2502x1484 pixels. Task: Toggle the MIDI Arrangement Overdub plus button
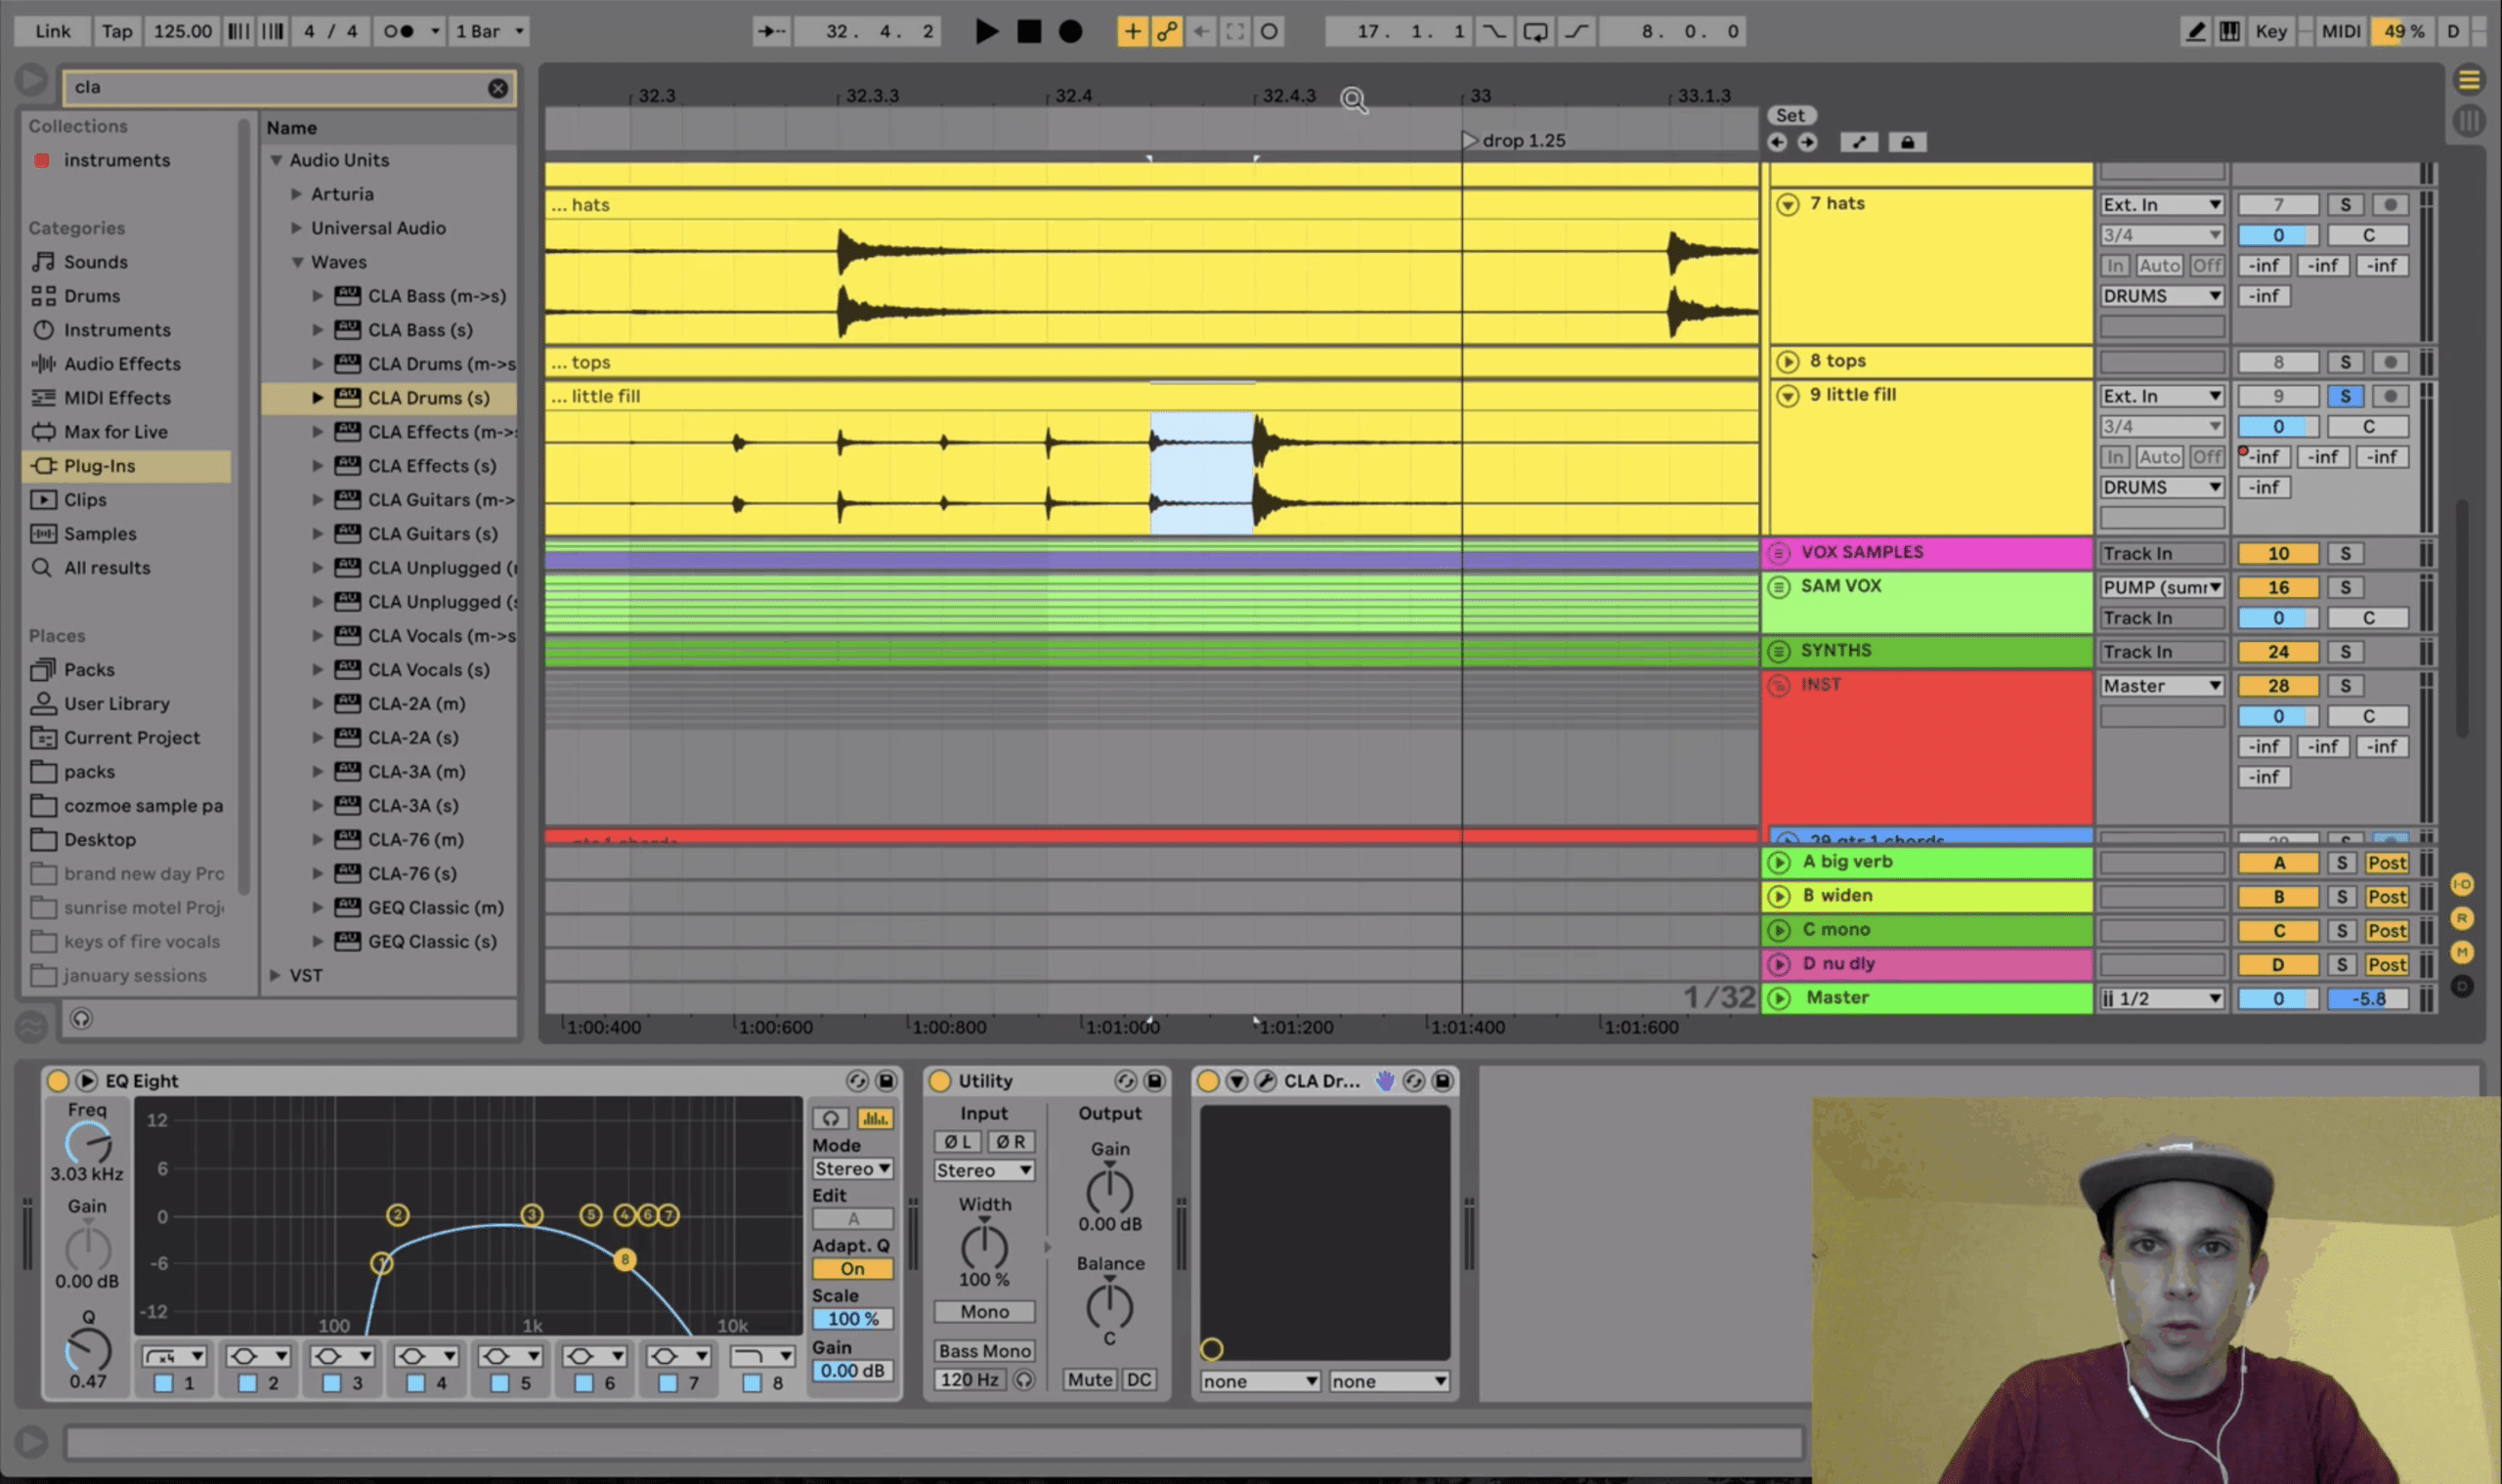pos(1132,31)
